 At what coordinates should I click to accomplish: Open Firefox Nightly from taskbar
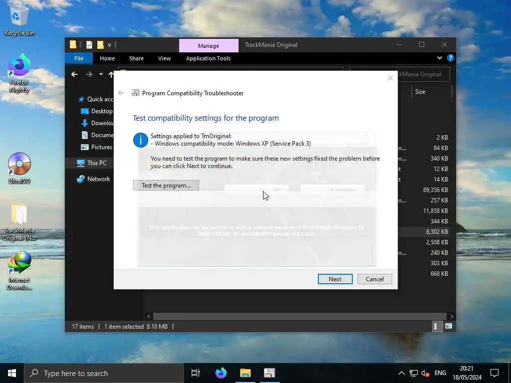point(221,373)
